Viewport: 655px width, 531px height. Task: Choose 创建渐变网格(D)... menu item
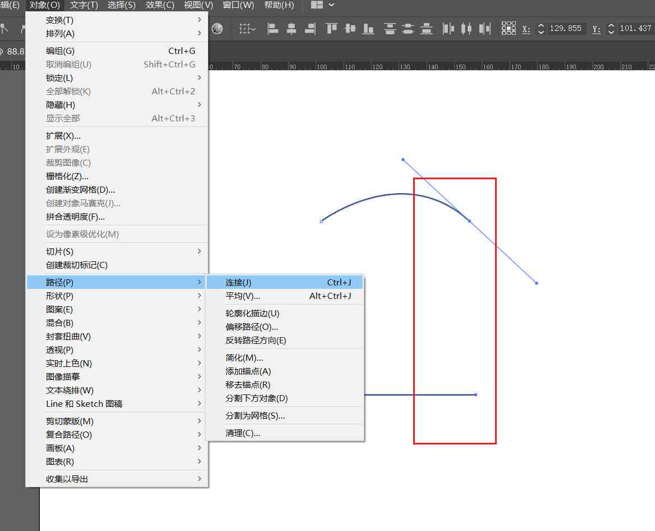pos(117,189)
